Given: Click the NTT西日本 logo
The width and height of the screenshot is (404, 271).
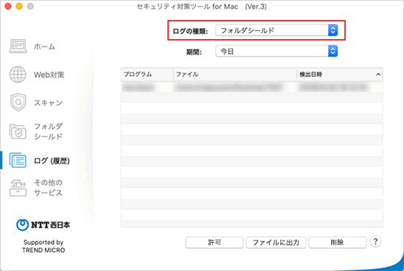Looking at the screenshot, I should coord(43,225).
